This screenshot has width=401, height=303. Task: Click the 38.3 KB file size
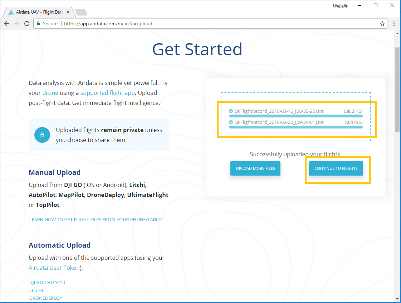point(353,111)
